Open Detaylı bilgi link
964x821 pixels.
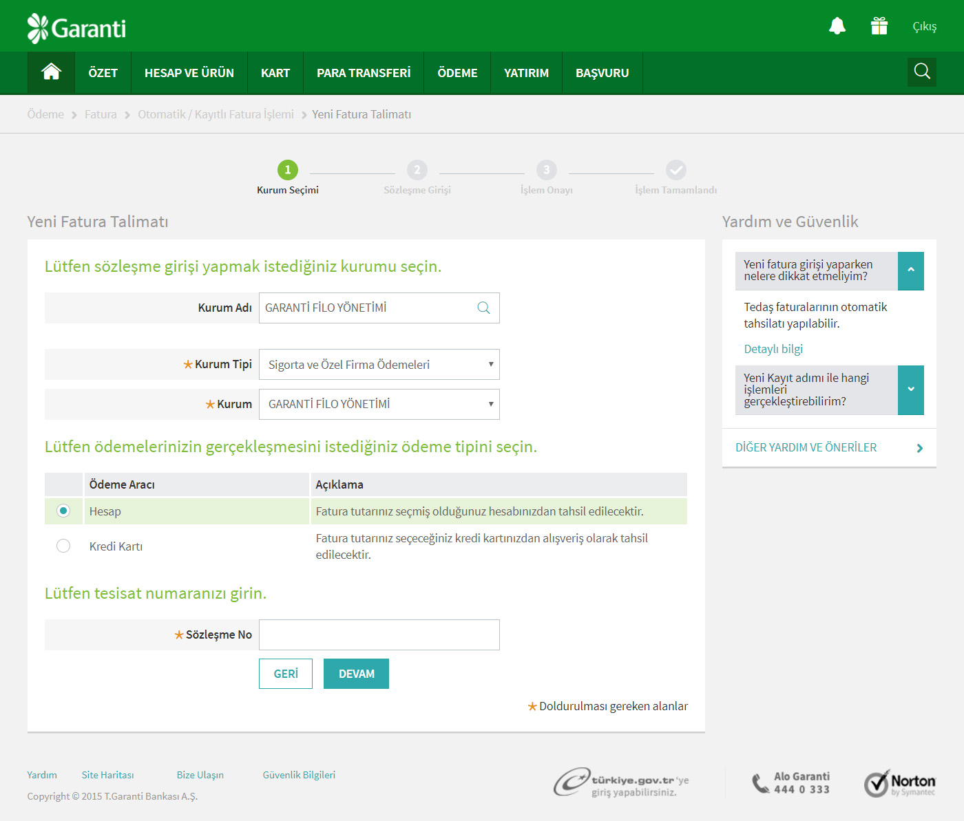(773, 349)
